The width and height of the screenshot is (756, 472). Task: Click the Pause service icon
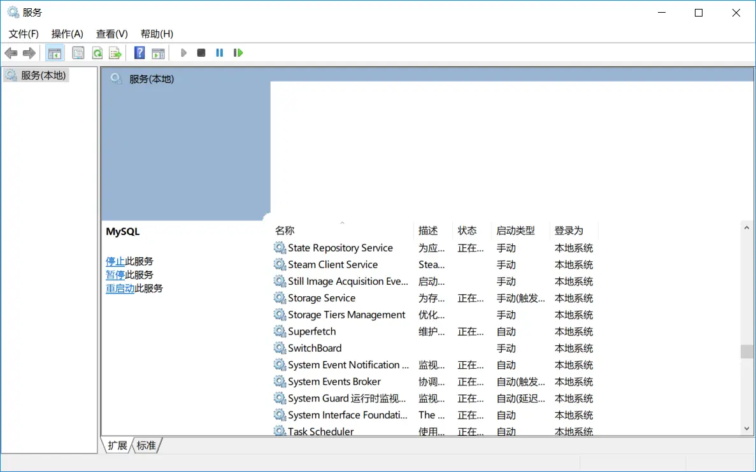219,53
